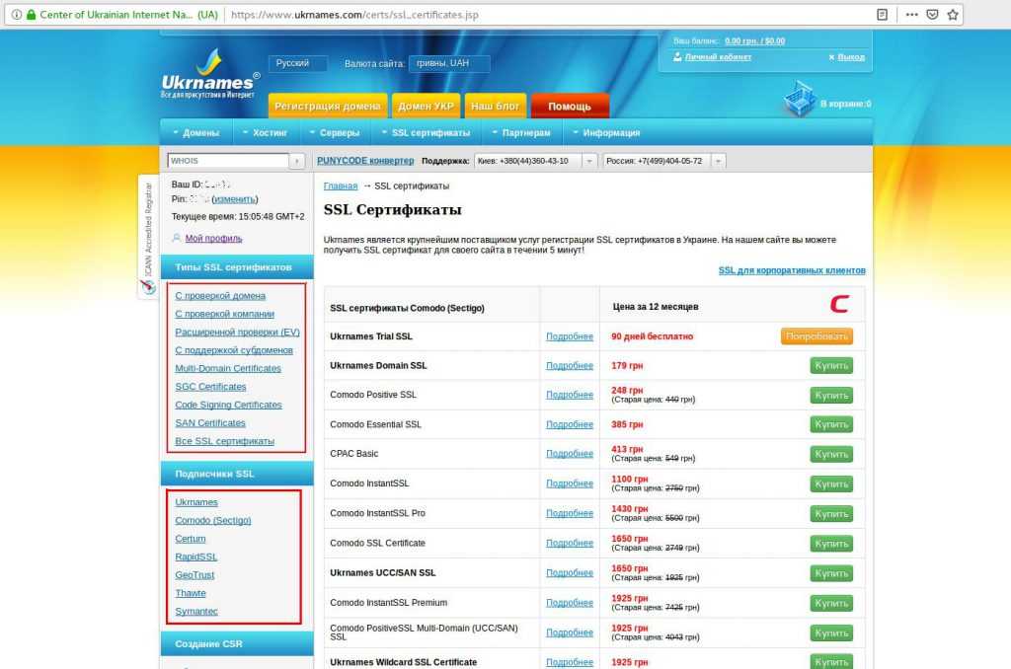Expand the Партнерам menu
The image size is (1011, 669).
(x=521, y=133)
